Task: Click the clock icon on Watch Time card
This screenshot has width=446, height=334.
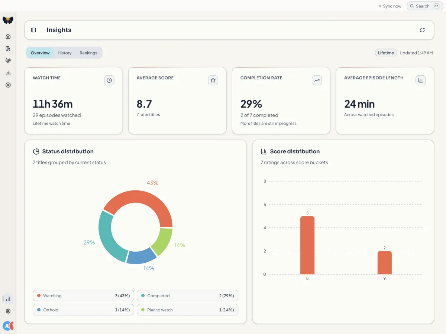Action: point(109,80)
